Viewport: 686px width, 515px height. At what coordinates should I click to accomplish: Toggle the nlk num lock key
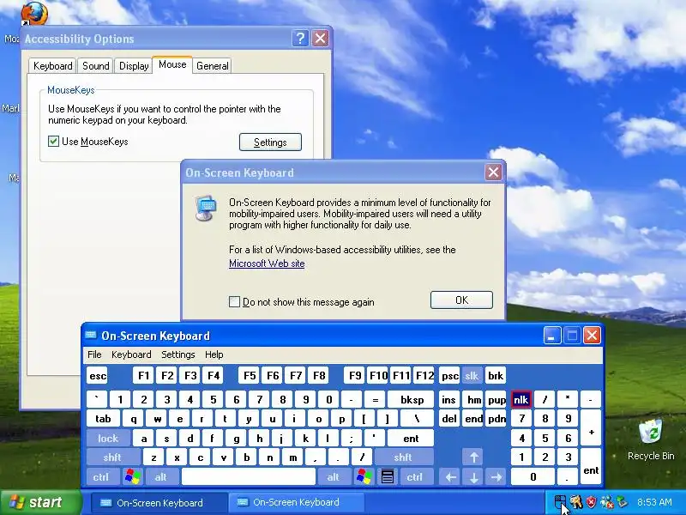521,399
